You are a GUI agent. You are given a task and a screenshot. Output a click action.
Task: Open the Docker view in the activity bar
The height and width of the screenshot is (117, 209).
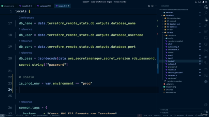206,57
